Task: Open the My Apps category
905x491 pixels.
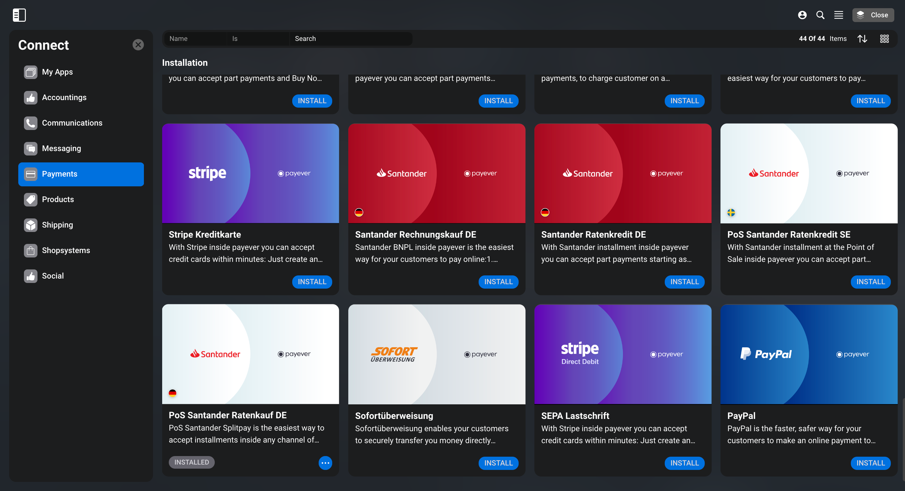Action: [x=81, y=72]
